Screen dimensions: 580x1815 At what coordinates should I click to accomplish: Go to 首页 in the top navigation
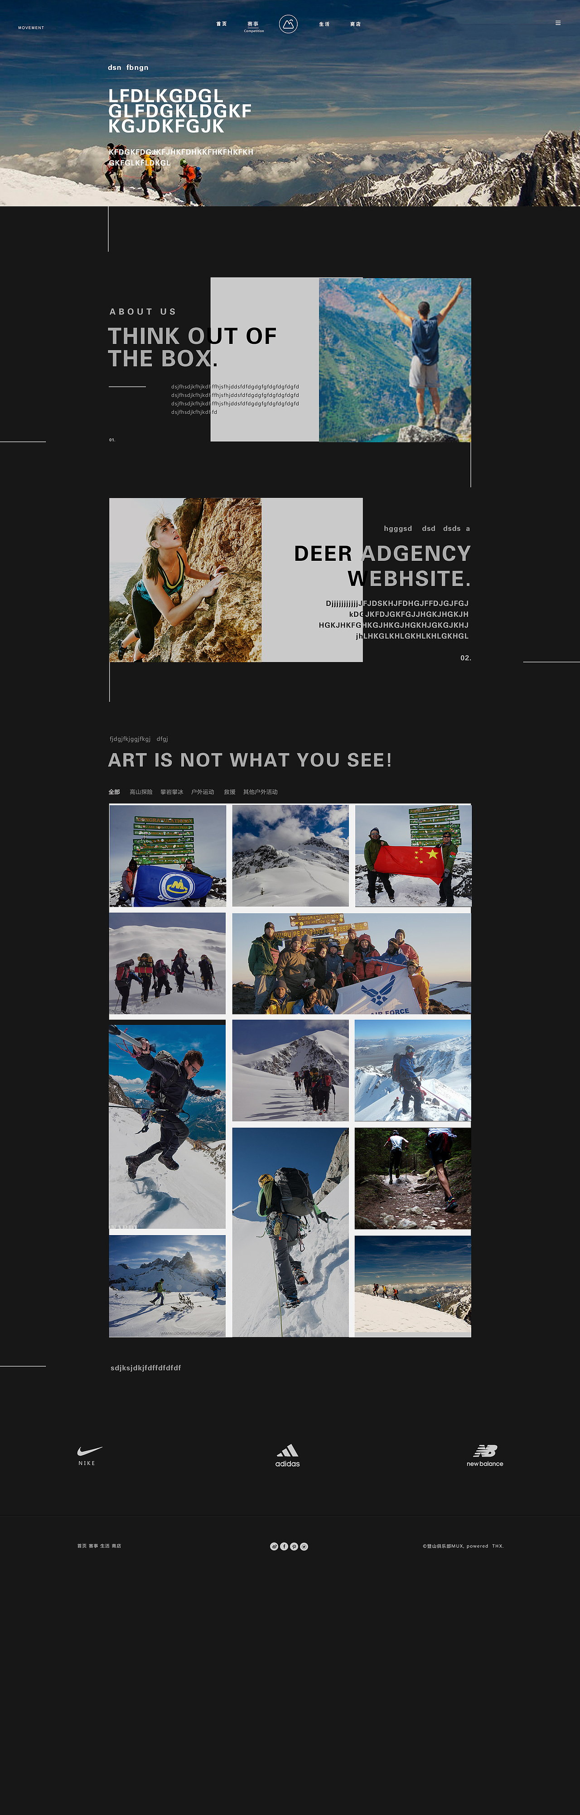(222, 24)
